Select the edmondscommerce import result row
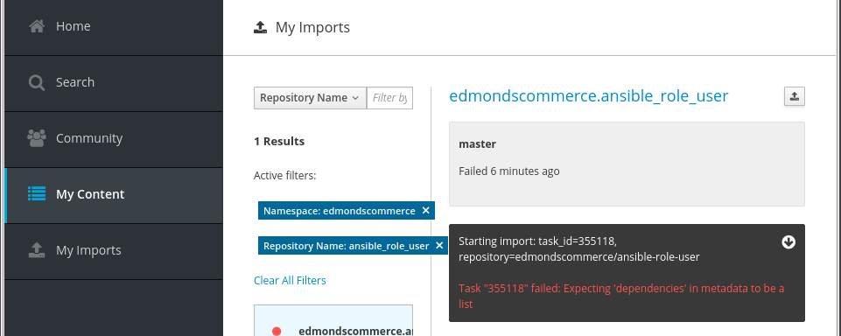This screenshot has height=336, width=841. point(333,320)
